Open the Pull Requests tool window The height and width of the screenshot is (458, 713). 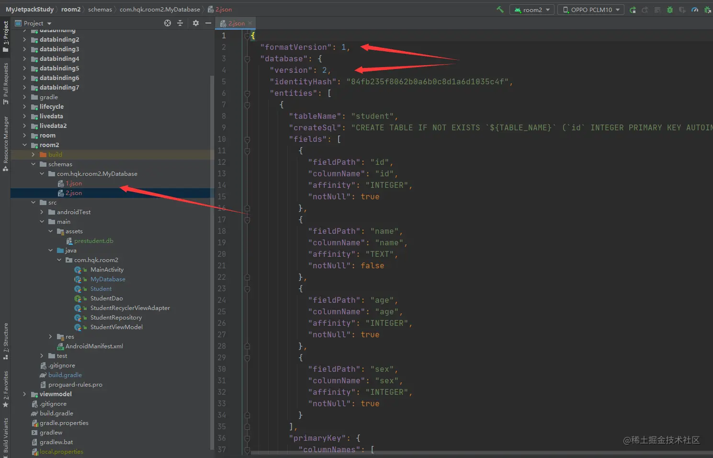click(x=5, y=84)
